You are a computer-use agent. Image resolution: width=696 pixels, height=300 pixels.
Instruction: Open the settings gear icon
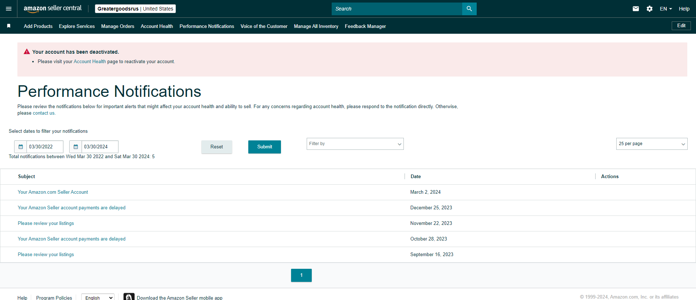[650, 9]
